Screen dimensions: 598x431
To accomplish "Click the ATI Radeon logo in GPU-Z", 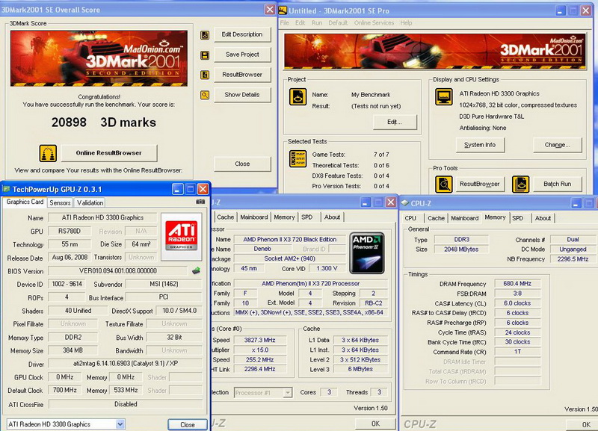I will 182,237.
